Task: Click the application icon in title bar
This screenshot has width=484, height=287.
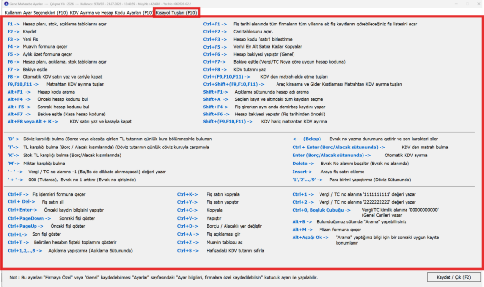Action: [x=6, y=4]
